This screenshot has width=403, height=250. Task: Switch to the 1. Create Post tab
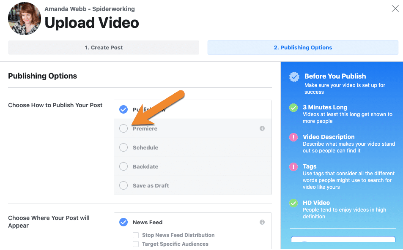[x=104, y=47]
